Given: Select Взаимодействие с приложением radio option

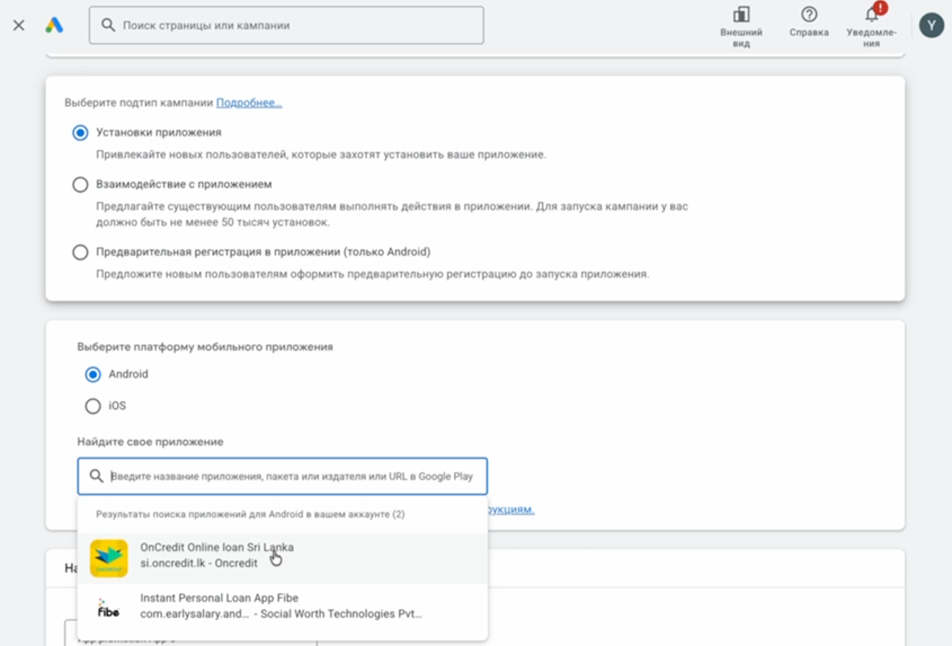Looking at the screenshot, I should tap(80, 185).
